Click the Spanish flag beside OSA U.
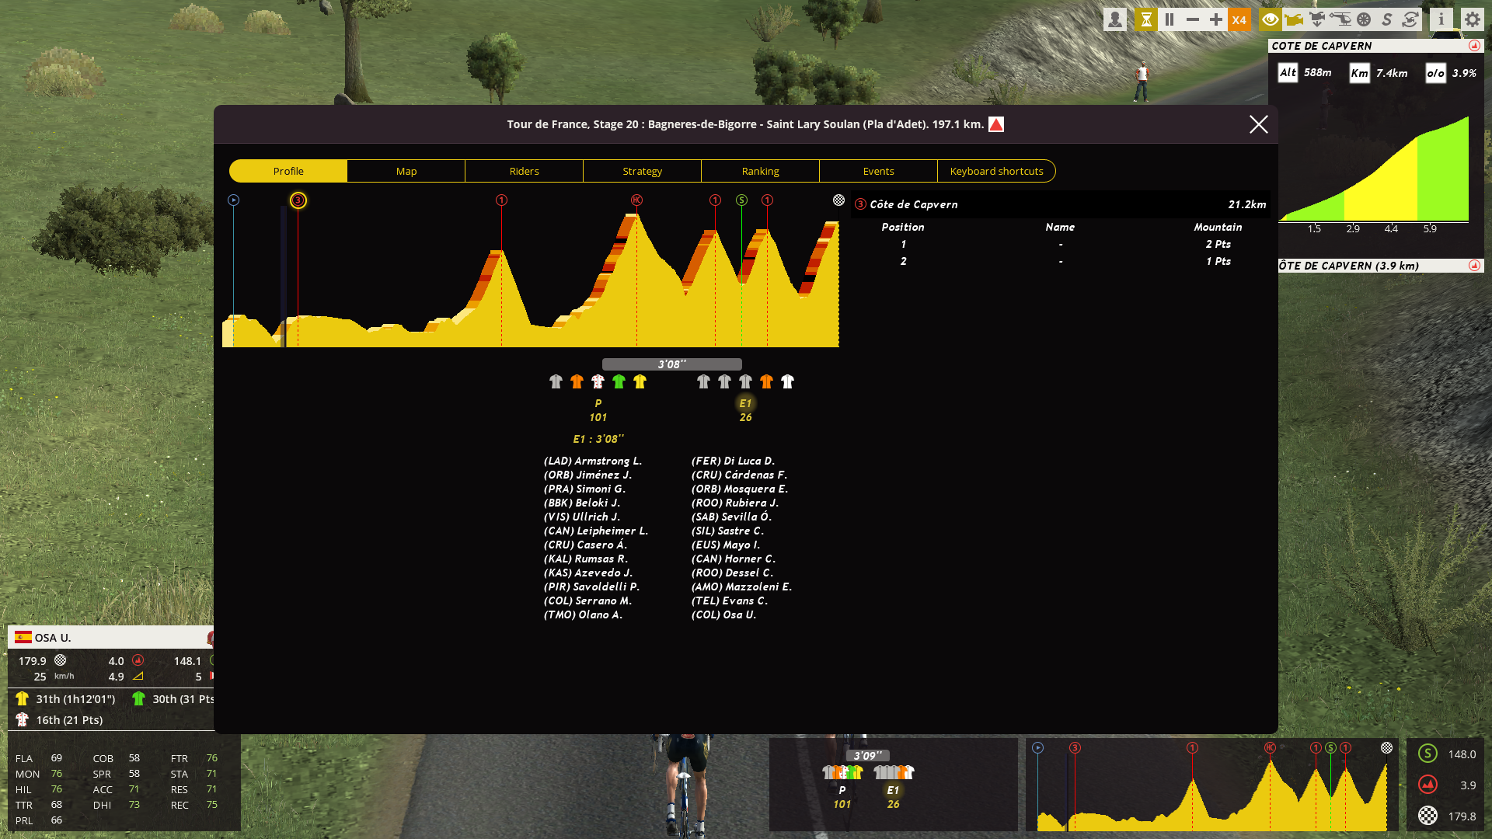The width and height of the screenshot is (1492, 839). click(23, 637)
